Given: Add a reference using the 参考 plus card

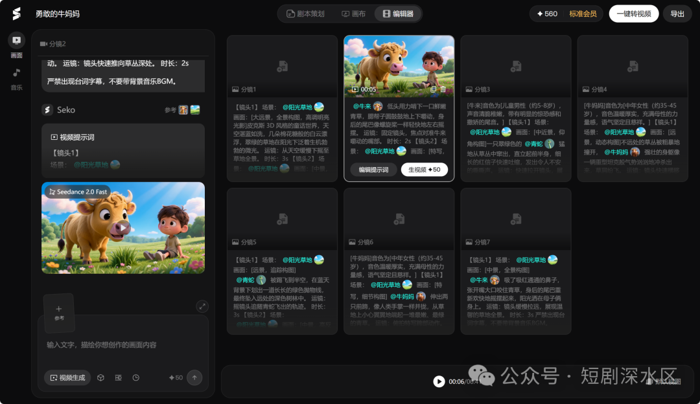Looking at the screenshot, I should (x=59, y=313).
